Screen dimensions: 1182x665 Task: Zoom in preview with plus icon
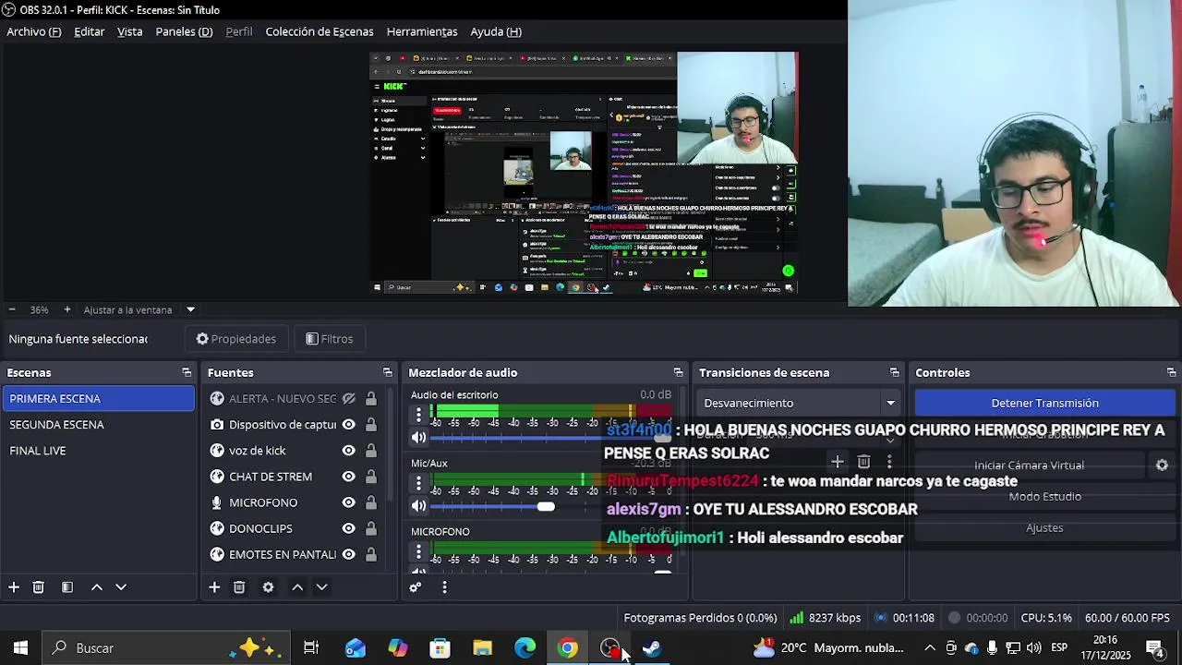pos(66,309)
